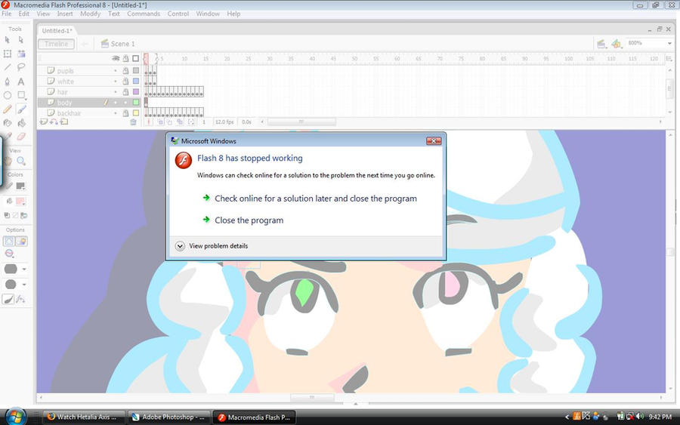Click the Center Frame button in timeline

(149, 122)
